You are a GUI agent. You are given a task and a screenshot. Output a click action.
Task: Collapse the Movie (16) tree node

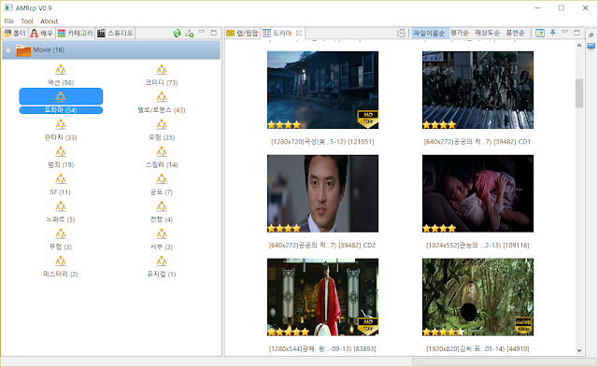click(x=8, y=49)
